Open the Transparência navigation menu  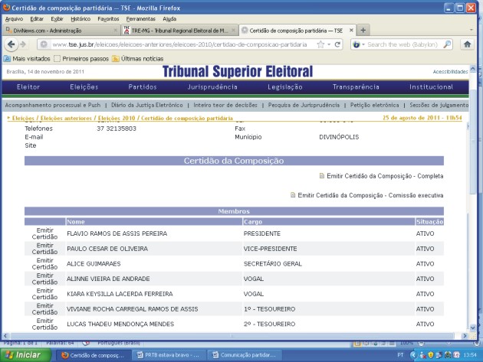(356, 87)
